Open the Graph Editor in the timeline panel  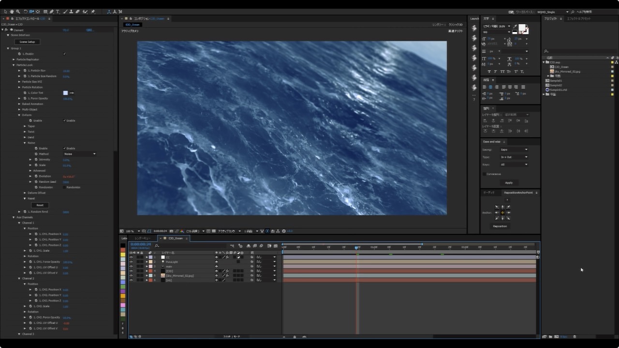click(275, 245)
